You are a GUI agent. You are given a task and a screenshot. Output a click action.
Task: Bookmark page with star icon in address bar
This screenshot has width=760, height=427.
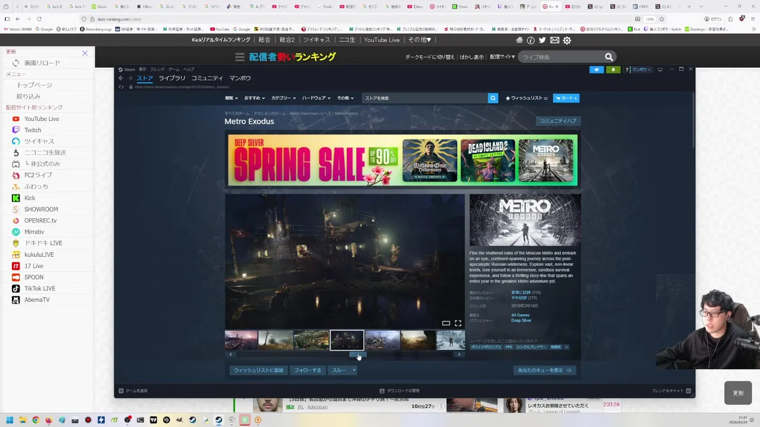point(661,19)
